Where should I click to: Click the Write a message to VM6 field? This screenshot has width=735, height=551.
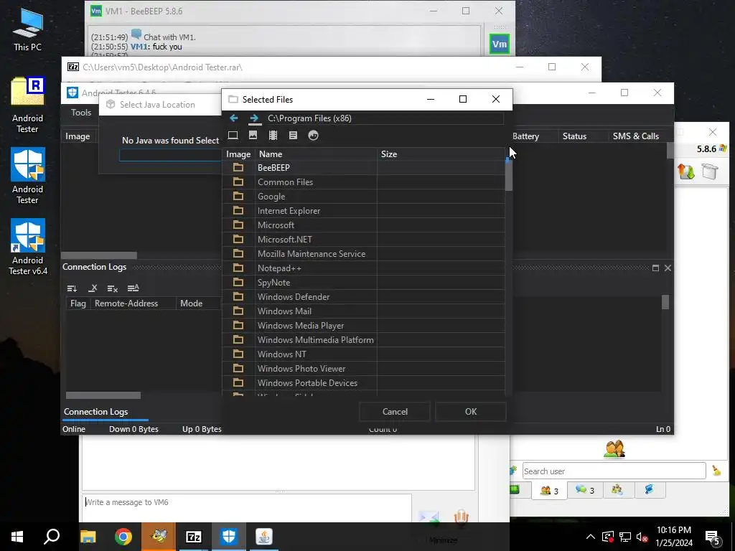pos(247,508)
